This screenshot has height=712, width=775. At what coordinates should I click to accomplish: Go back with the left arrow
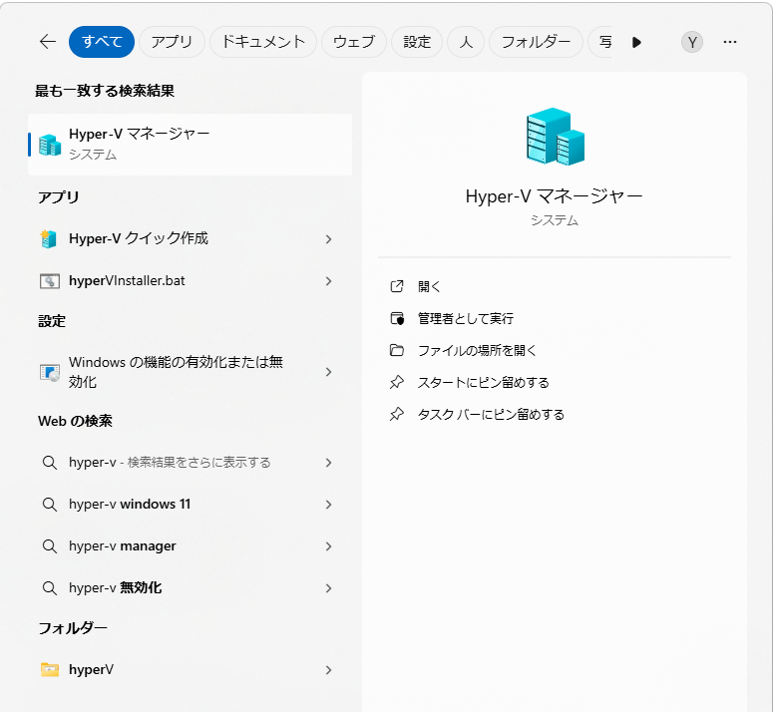[x=48, y=42]
